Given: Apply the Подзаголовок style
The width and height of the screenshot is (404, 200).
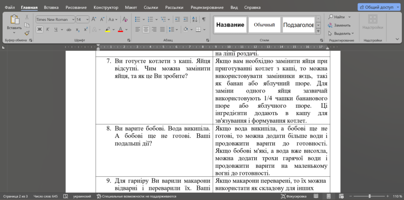Looking at the screenshot, I should point(299,25).
